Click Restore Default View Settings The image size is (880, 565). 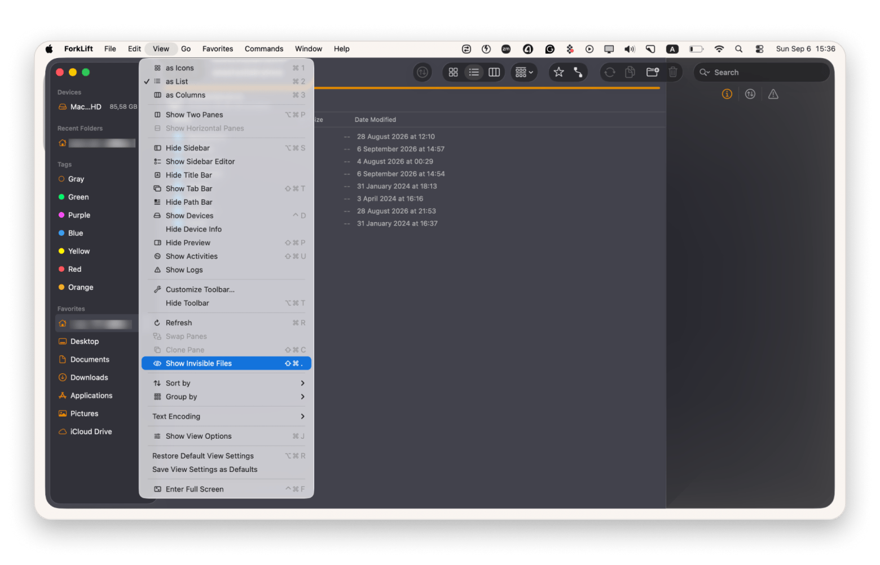(x=226, y=456)
